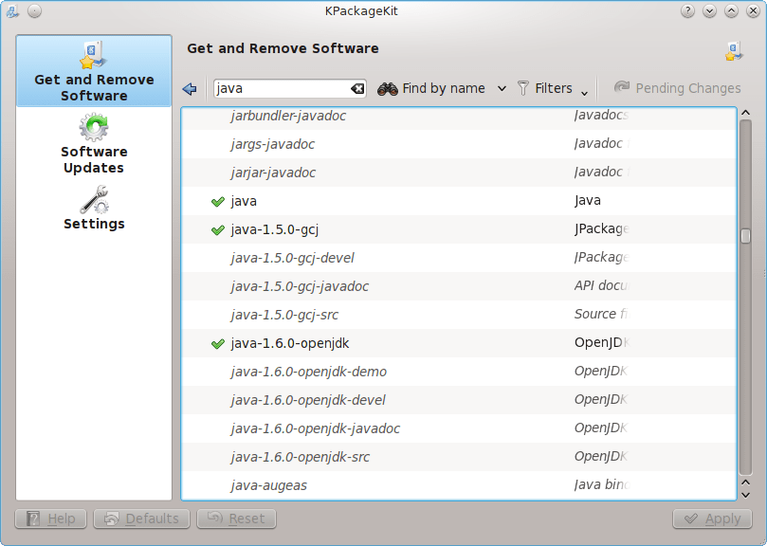Click the bottommost scrollbar down arrow
Screen dimensions: 767x546
[x=745, y=495]
